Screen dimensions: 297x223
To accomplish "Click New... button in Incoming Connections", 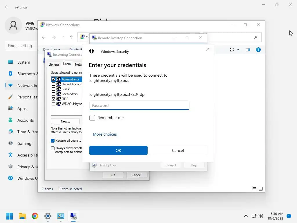I will click(x=65, y=121).
